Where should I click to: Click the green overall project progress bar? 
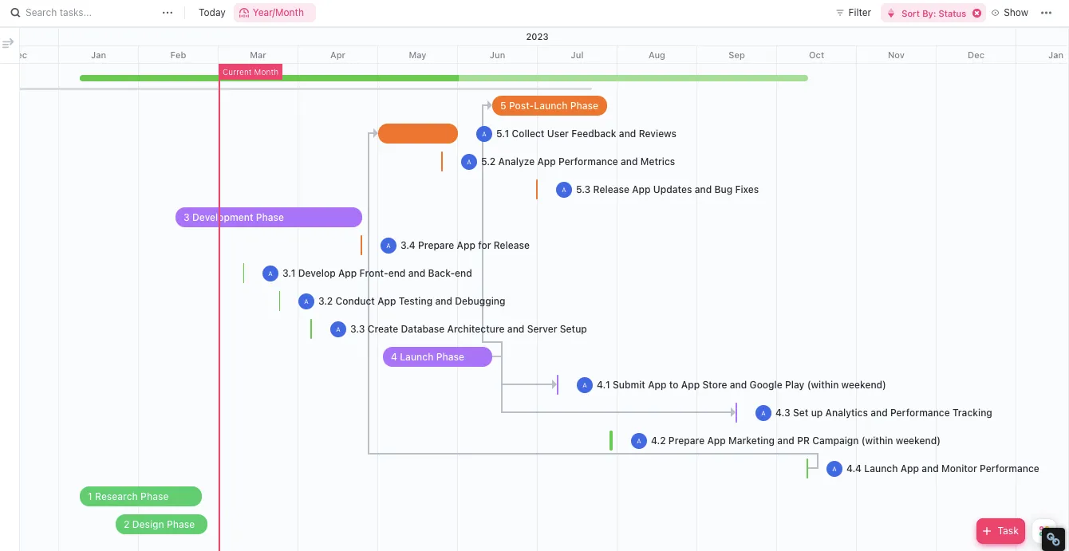tap(444, 78)
